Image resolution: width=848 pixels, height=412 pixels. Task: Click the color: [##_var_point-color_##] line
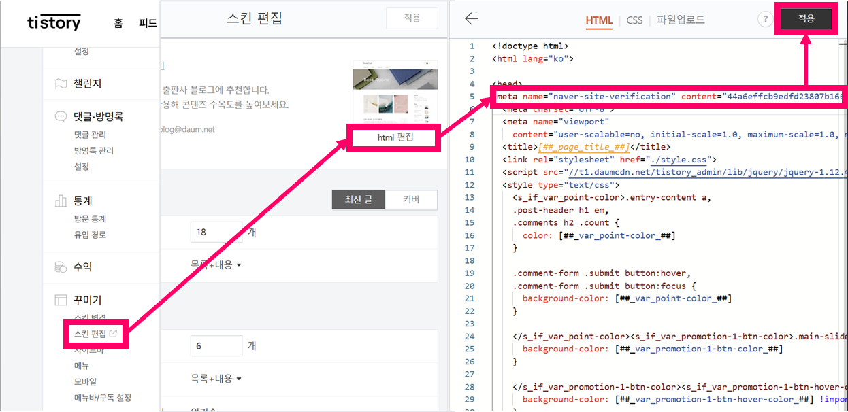tap(599, 235)
